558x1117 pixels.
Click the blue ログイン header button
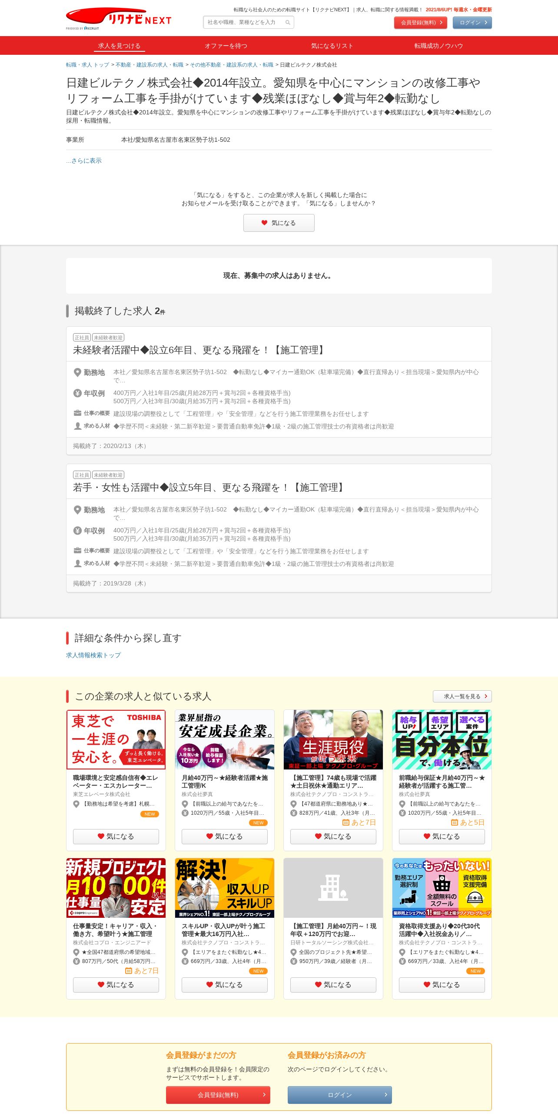472,23
